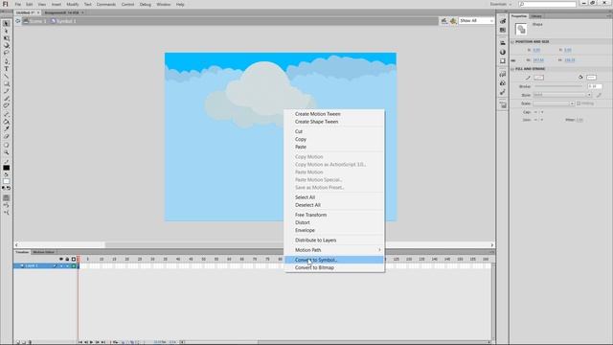Select the Lasso tool
The width and height of the screenshot is (613, 345).
pos(7,53)
